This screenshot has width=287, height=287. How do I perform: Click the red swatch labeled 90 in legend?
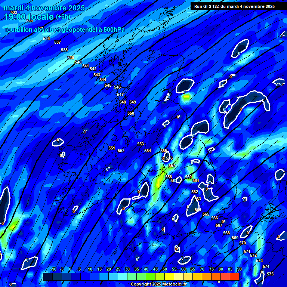coord(235,277)
